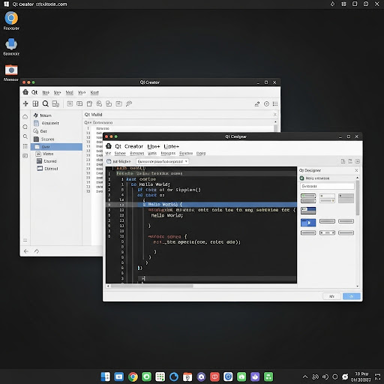The height and width of the screenshot is (384, 384).
Task: Click the search icon in Qt Creator left sidebar
Action: [x=25, y=136]
